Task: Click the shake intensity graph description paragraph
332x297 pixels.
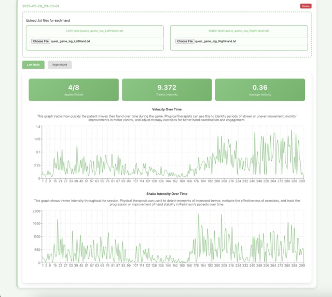Action: (167, 203)
